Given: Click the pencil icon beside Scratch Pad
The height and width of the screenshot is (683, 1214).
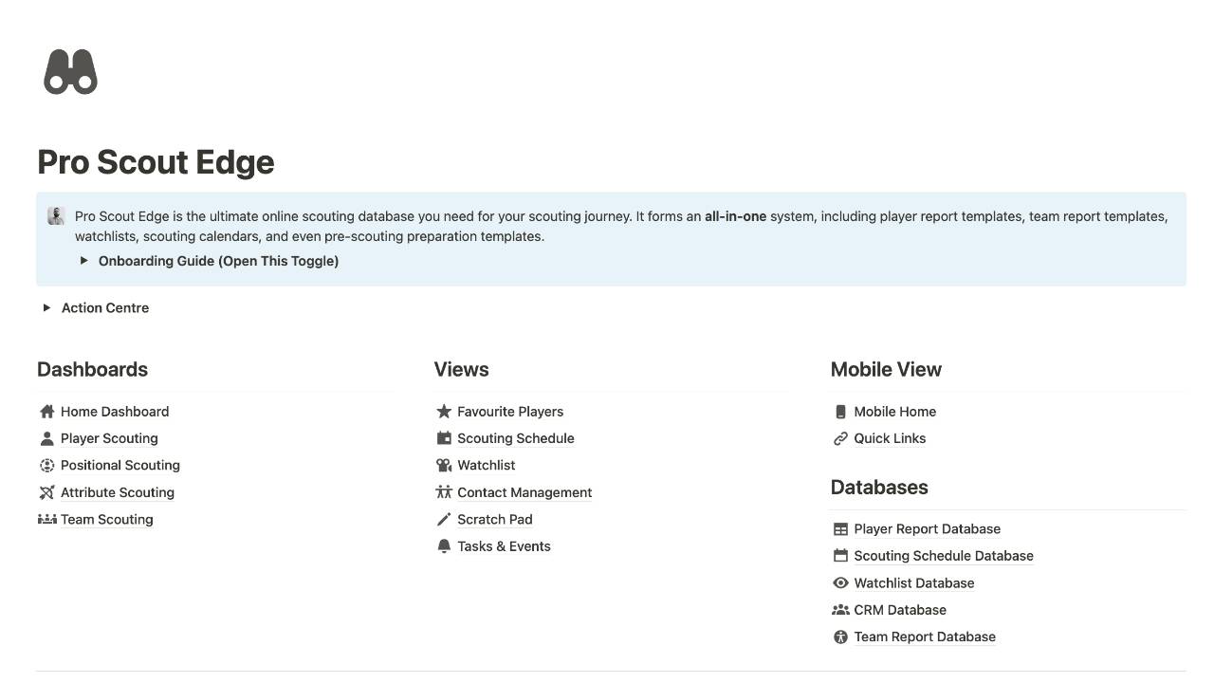Looking at the screenshot, I should coord(444,519).
